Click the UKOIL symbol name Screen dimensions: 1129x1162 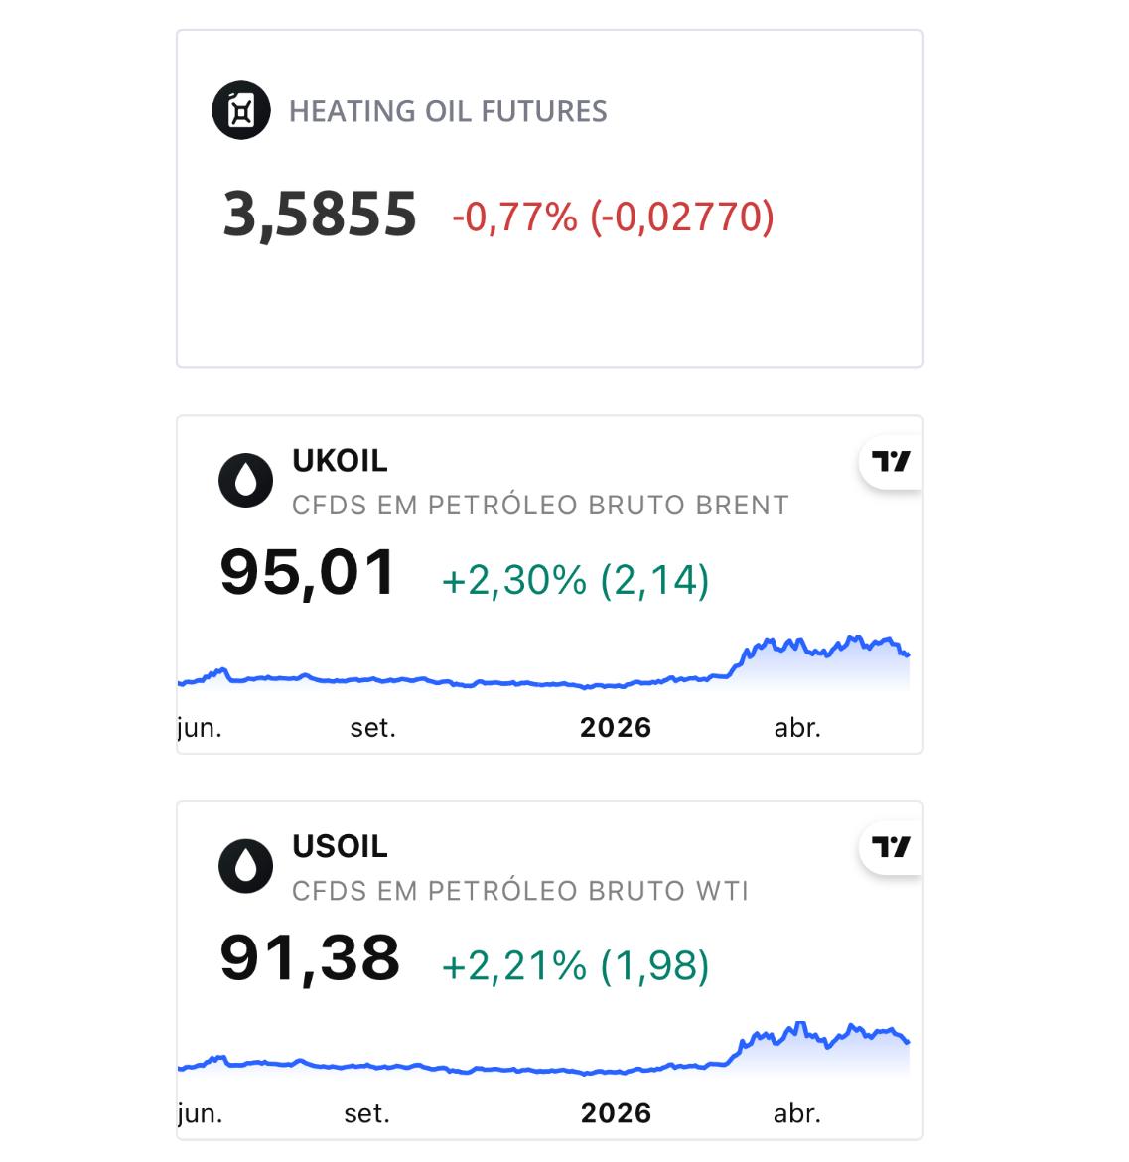(340, 460)
